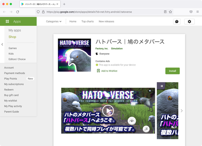Click the Install button
202x146 pixels.
click(173, 71)
